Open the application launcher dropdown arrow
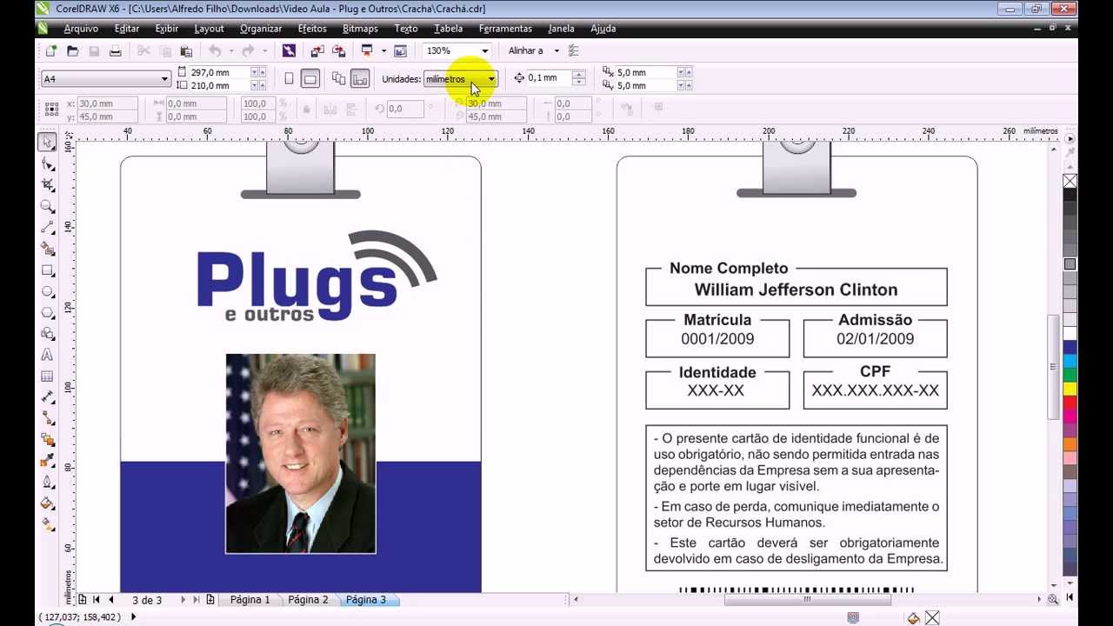Screen dimensions: 1113x626 [x=383, y=51]
